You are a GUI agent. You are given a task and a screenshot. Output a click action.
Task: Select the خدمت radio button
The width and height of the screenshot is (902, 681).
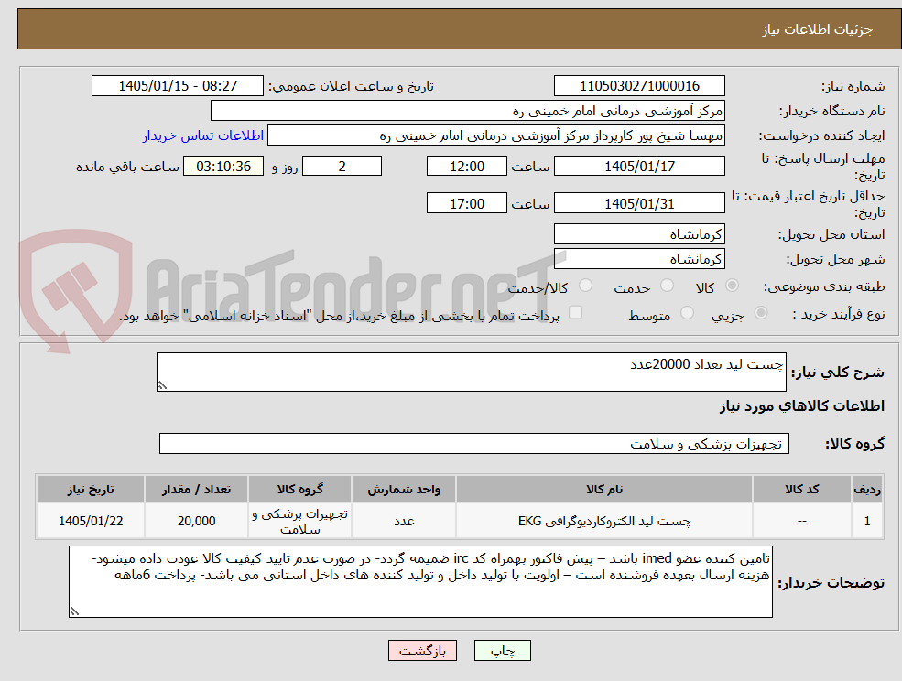coord(668,286)
